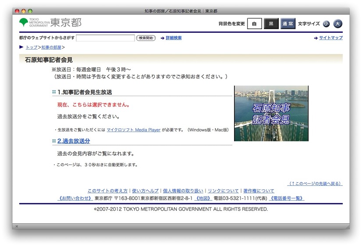Open このサイトの考え方 footer link

click(107, 191)
